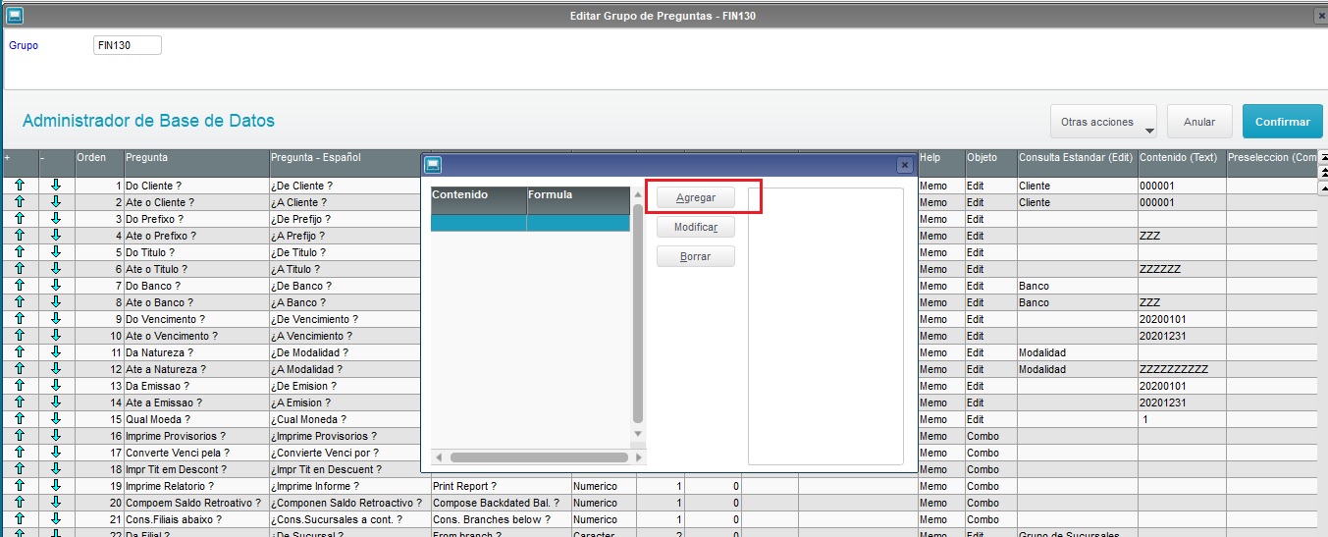Click the 'Cons. Branches below ?' cell
This screenshot has height=537, width=1328.
(x=501, y=519)
